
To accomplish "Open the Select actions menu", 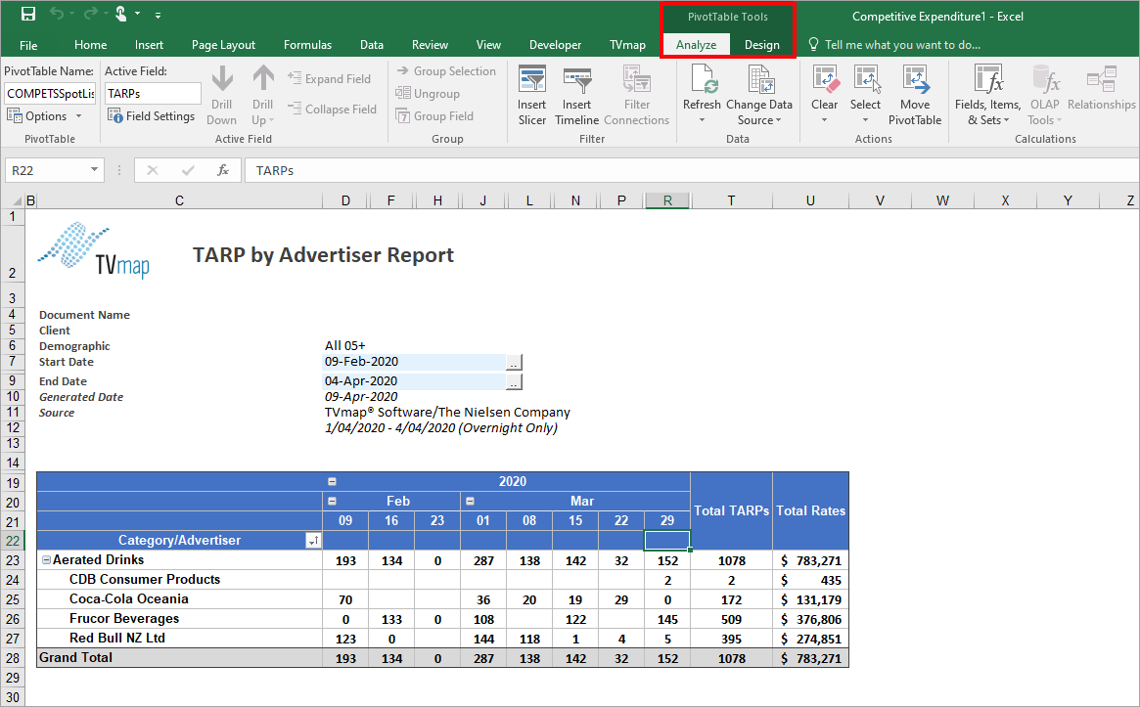I will click(866, 95).
